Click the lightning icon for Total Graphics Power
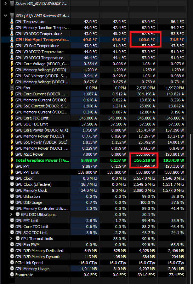The width and height of the screenshot is (193, 284). tap(12, 160)
